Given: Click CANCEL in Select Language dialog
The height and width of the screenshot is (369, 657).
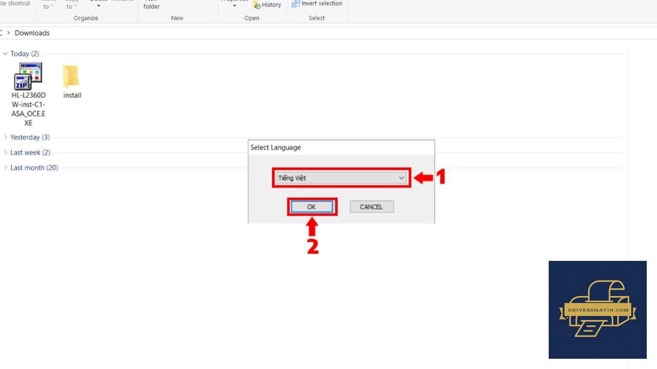Looking at the screenshot, I should point(372,207).
